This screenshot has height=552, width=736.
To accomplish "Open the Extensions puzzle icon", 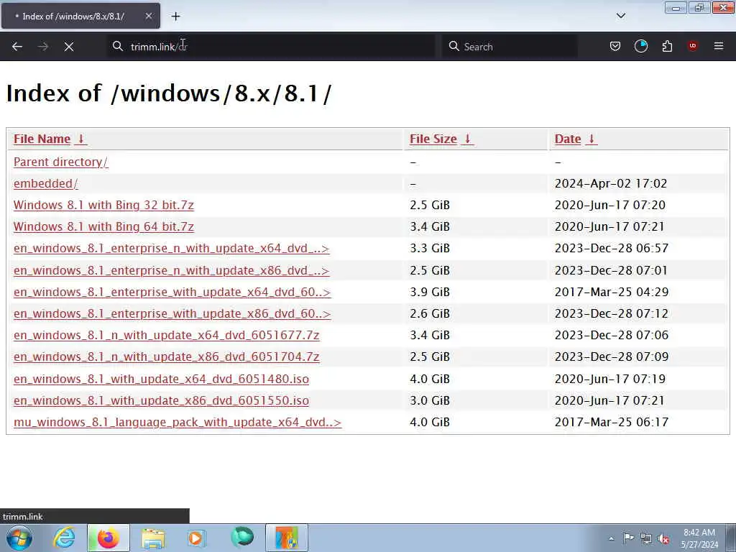I will click(x=667, y=46).
